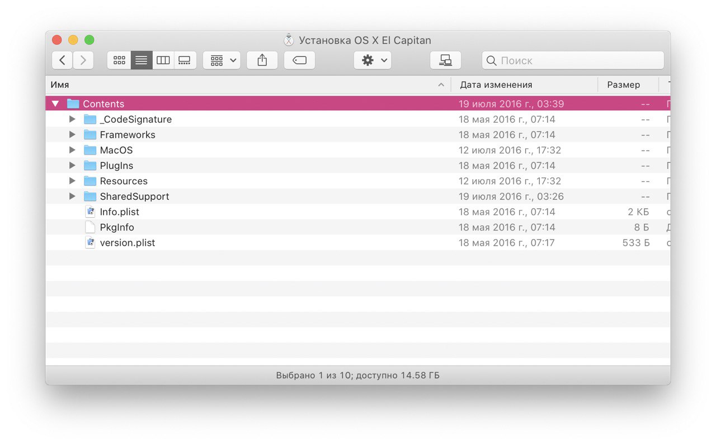Focus the Поиск search field

(x=573, y=60)
